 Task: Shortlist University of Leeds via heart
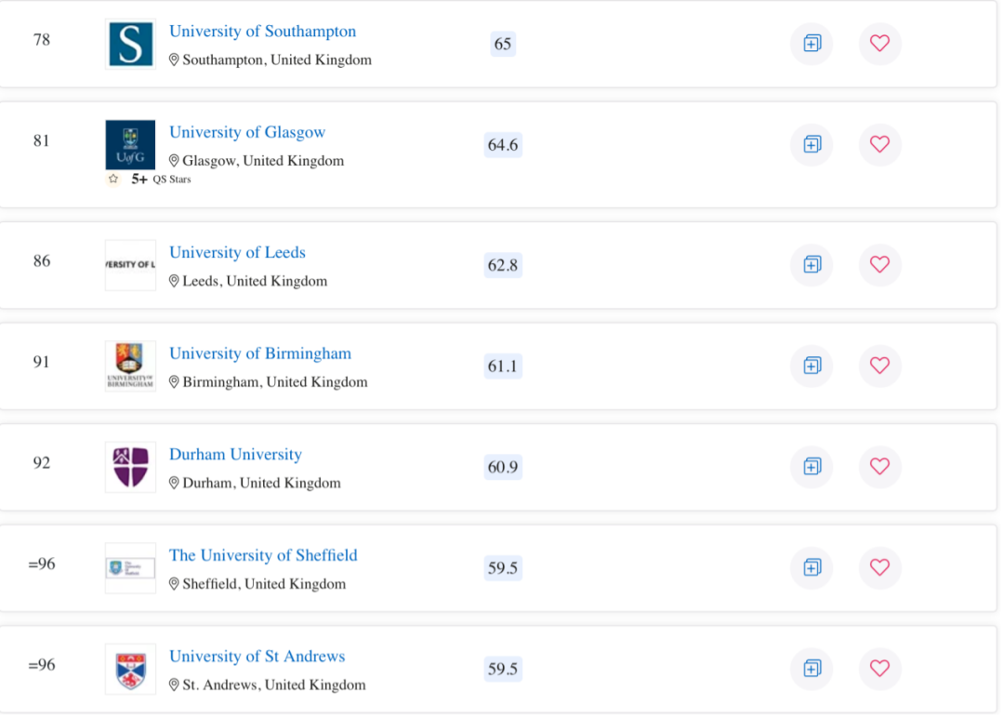point(879,265)
